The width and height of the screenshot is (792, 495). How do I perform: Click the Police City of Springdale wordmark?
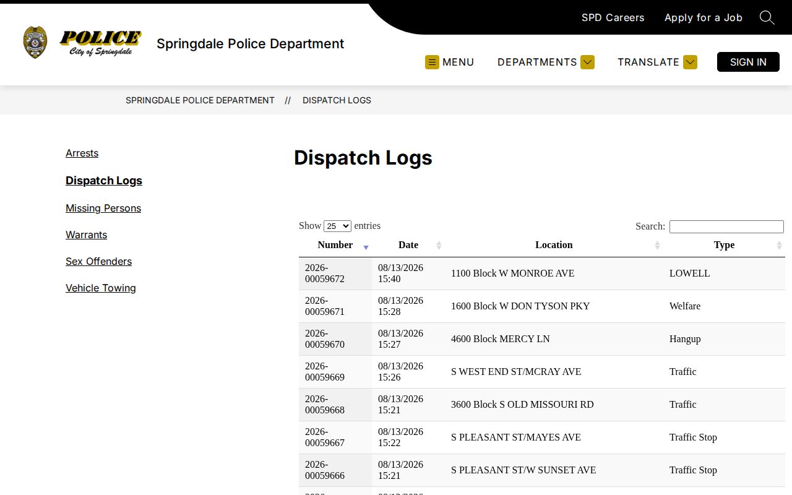[x=100, y=43]
